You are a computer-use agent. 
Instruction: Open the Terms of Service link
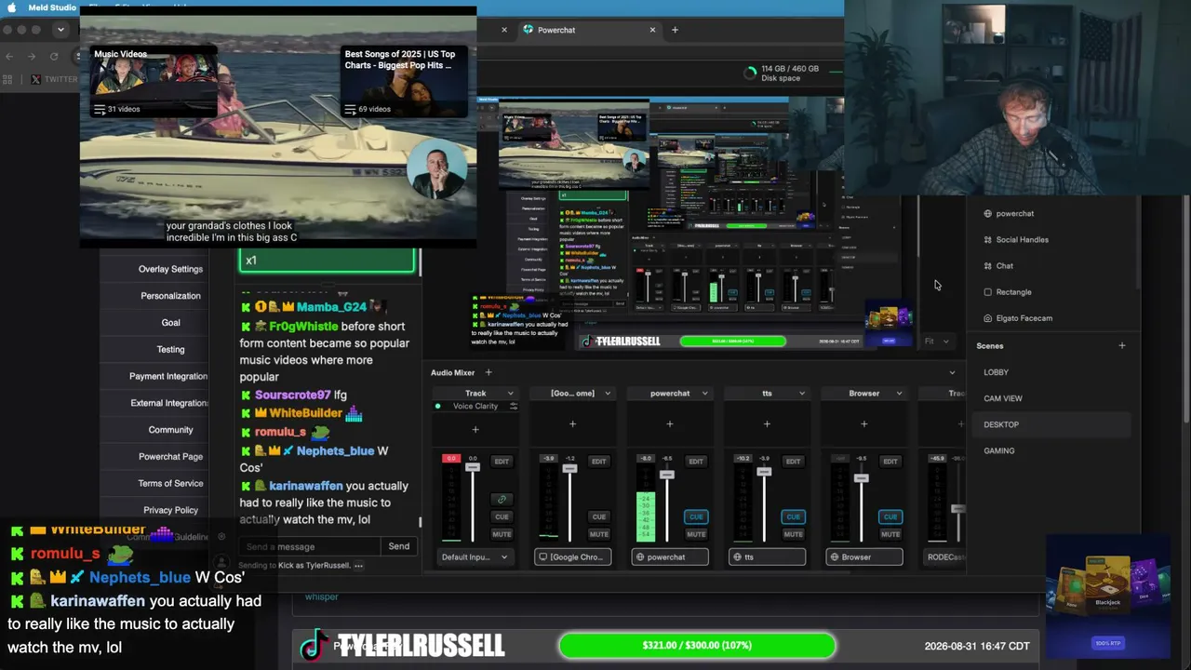pyautogui.click(x=170, y=484)
